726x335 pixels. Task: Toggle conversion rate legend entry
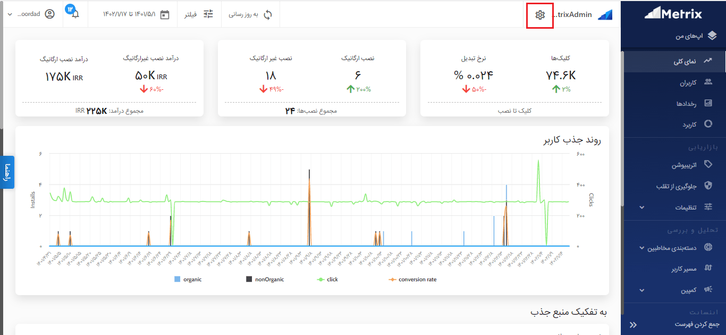coord(412,279)
